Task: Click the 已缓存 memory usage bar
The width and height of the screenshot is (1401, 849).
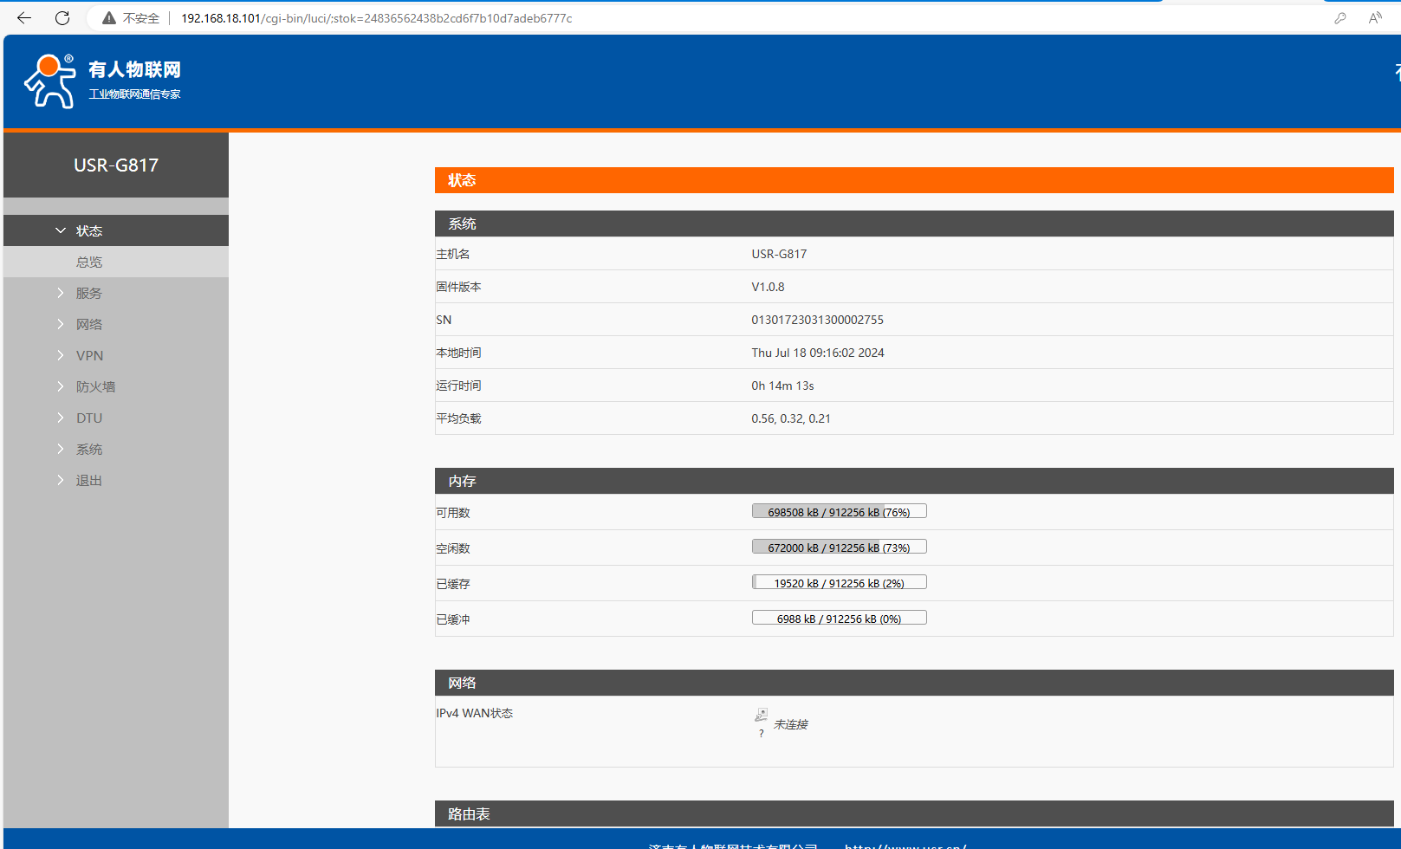Action: (x=839, y=583)
